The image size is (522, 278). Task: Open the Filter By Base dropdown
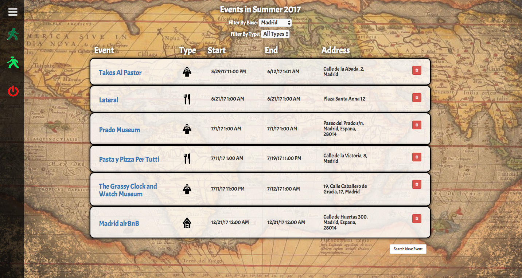[275, 23]
